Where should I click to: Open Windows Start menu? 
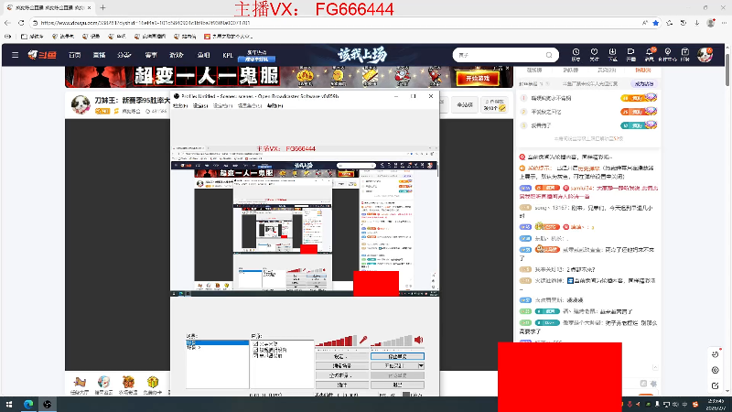9,404
